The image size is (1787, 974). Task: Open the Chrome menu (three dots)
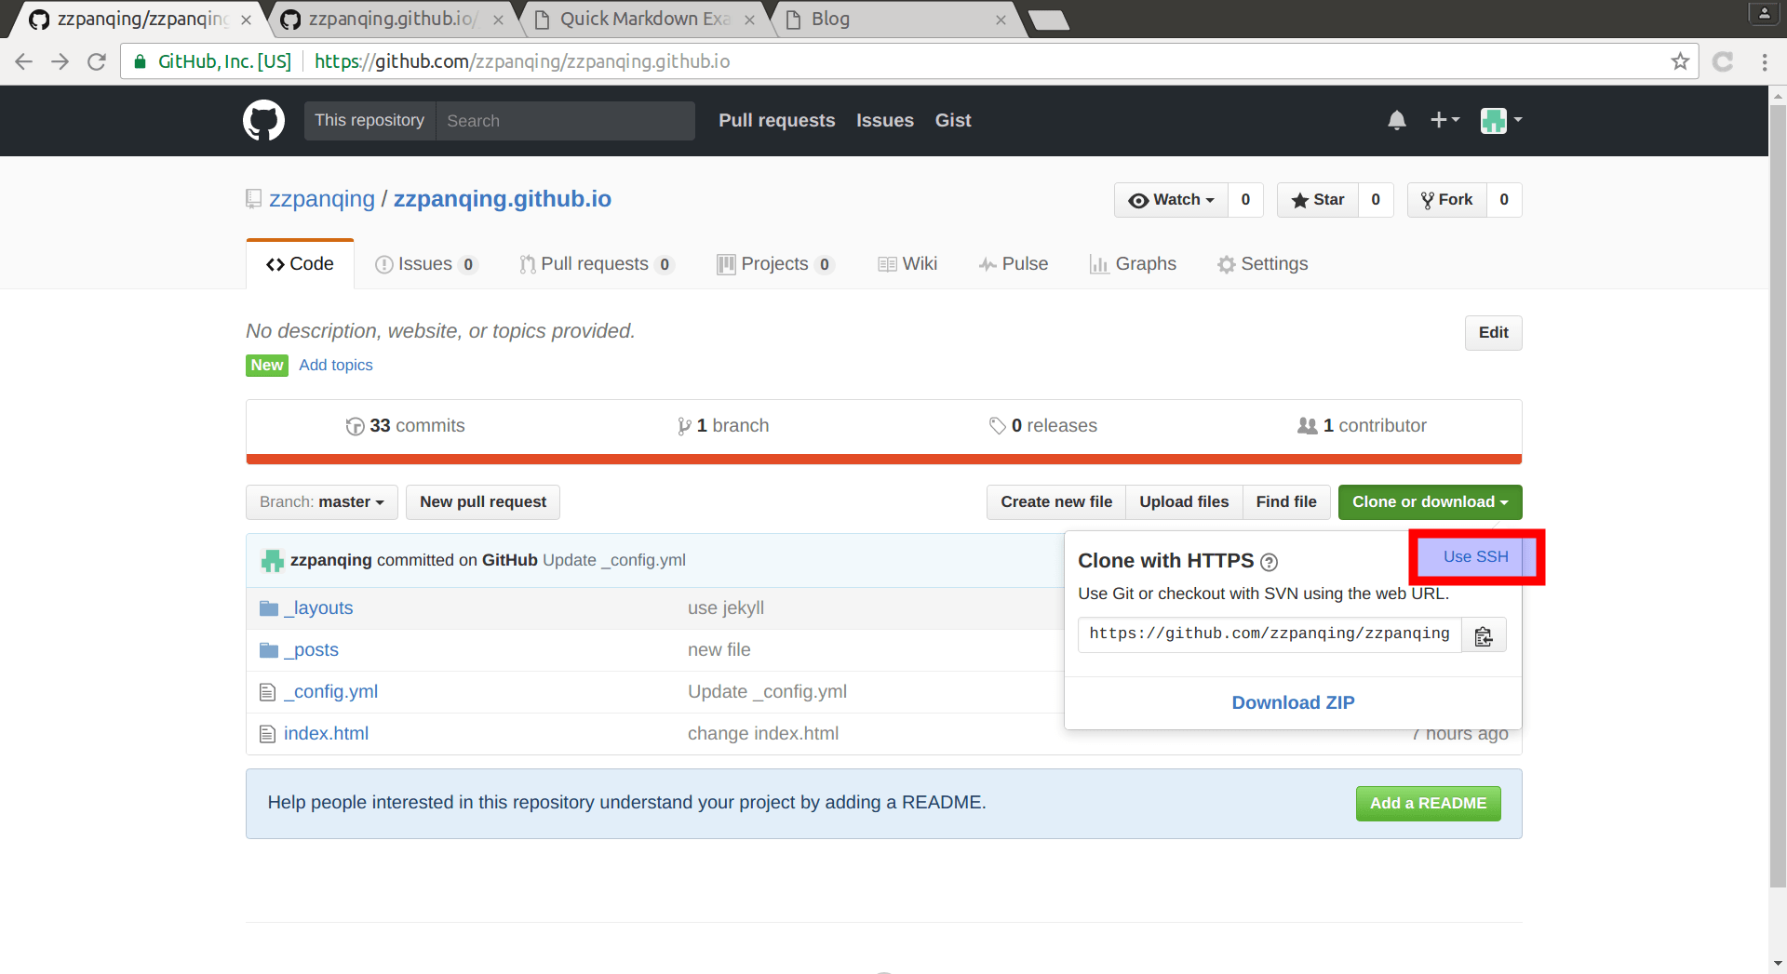click(x=1765, y=61)
